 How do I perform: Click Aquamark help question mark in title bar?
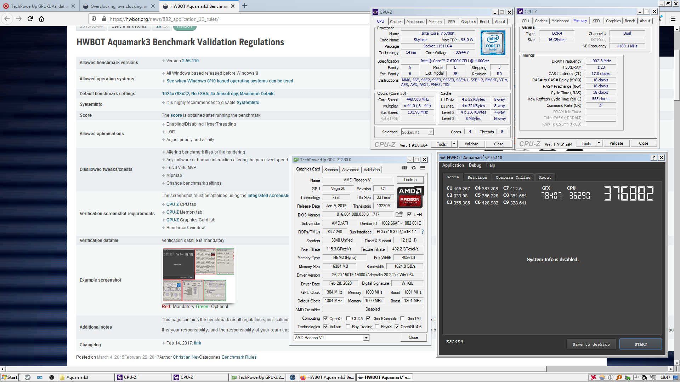(x=654, y=158)
